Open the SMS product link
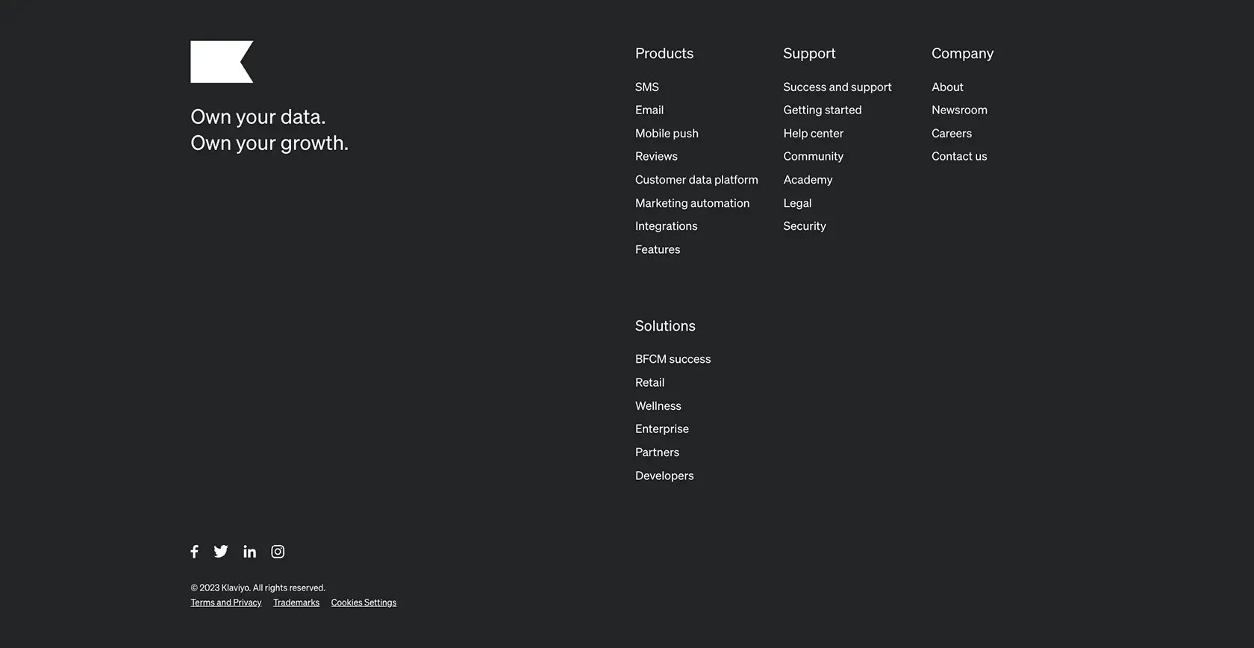The image size is (1254, 648). click(647, 87)
